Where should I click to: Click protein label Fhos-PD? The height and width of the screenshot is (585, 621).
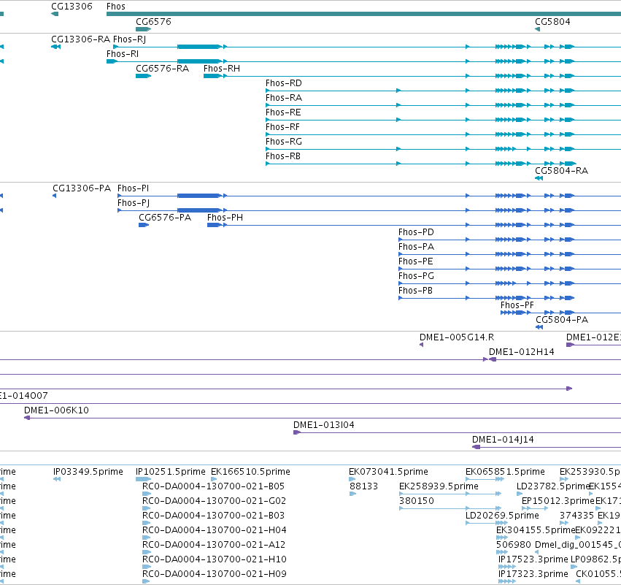[x=416, y=232]
